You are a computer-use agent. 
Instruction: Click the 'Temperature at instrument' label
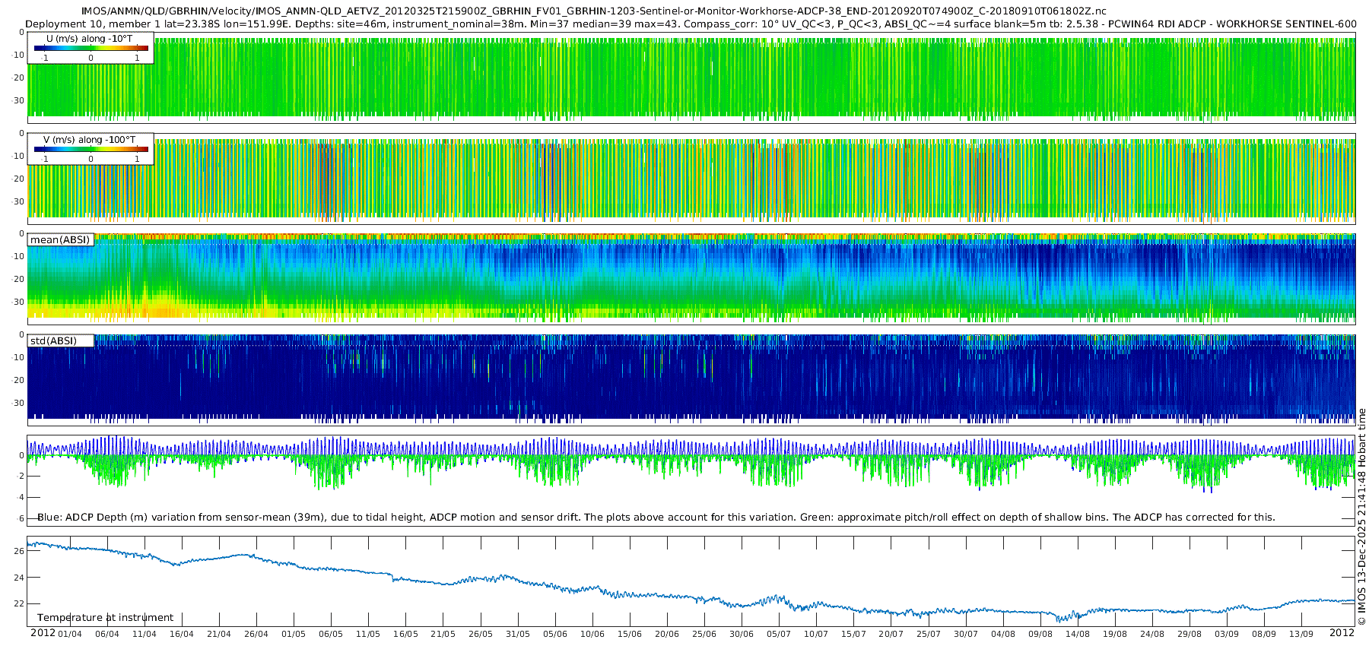point(105,618)
